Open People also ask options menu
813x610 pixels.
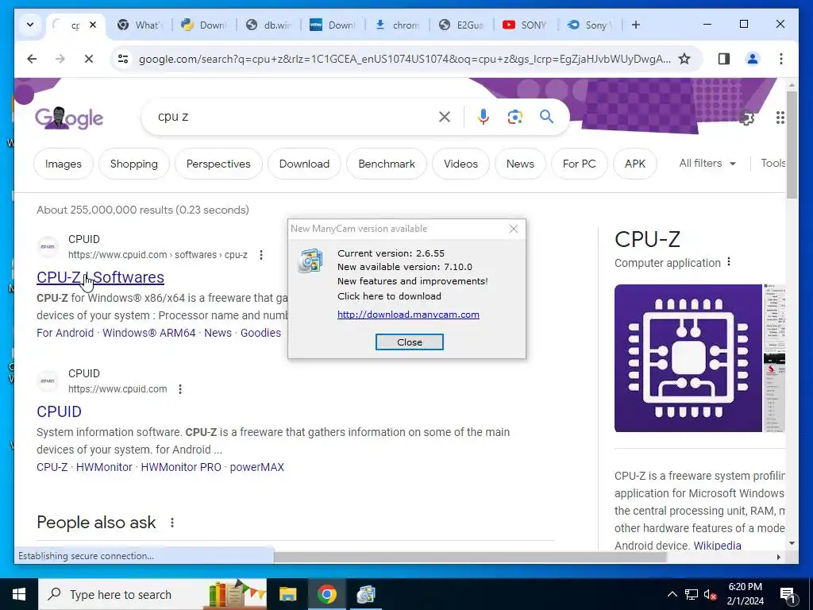click(172, 523)
